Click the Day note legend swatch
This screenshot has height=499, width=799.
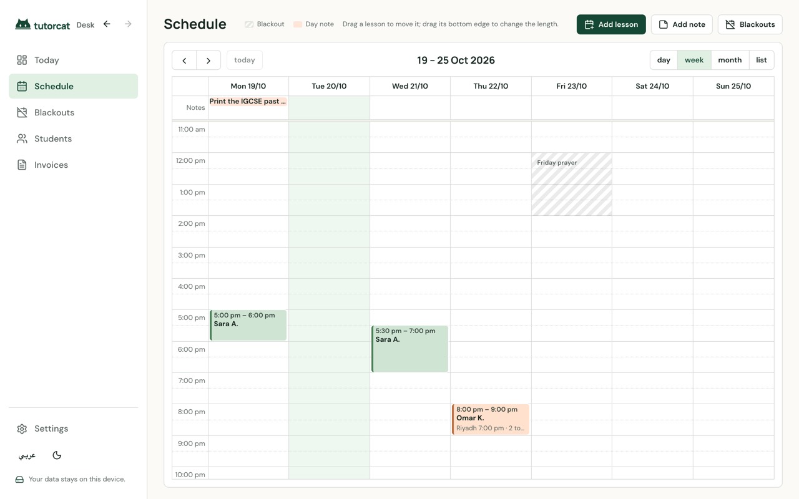pos(298,24)
